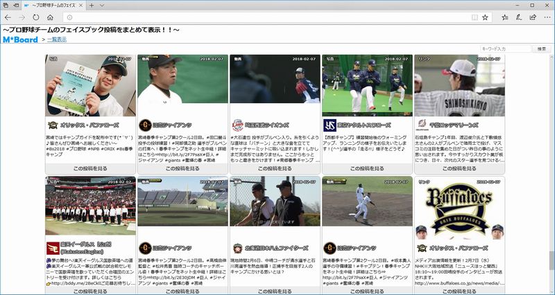Share this page icon
This screenshot has width=555, height=295.
click(x=533, y=17)
